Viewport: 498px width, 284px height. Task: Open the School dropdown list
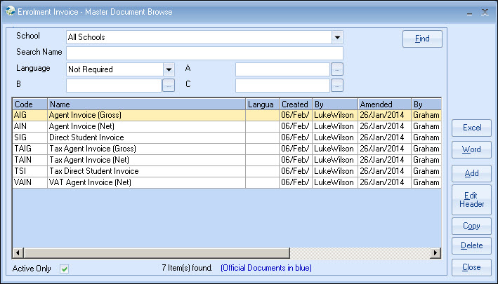(x=337, y=37)
